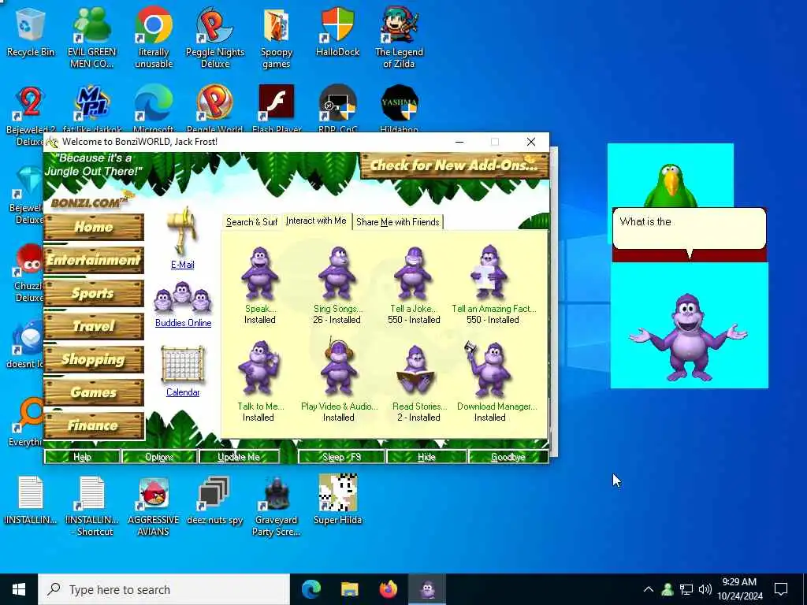
Task: Launch the Talk to Me gorilla icon
Action: coord(258,369)
